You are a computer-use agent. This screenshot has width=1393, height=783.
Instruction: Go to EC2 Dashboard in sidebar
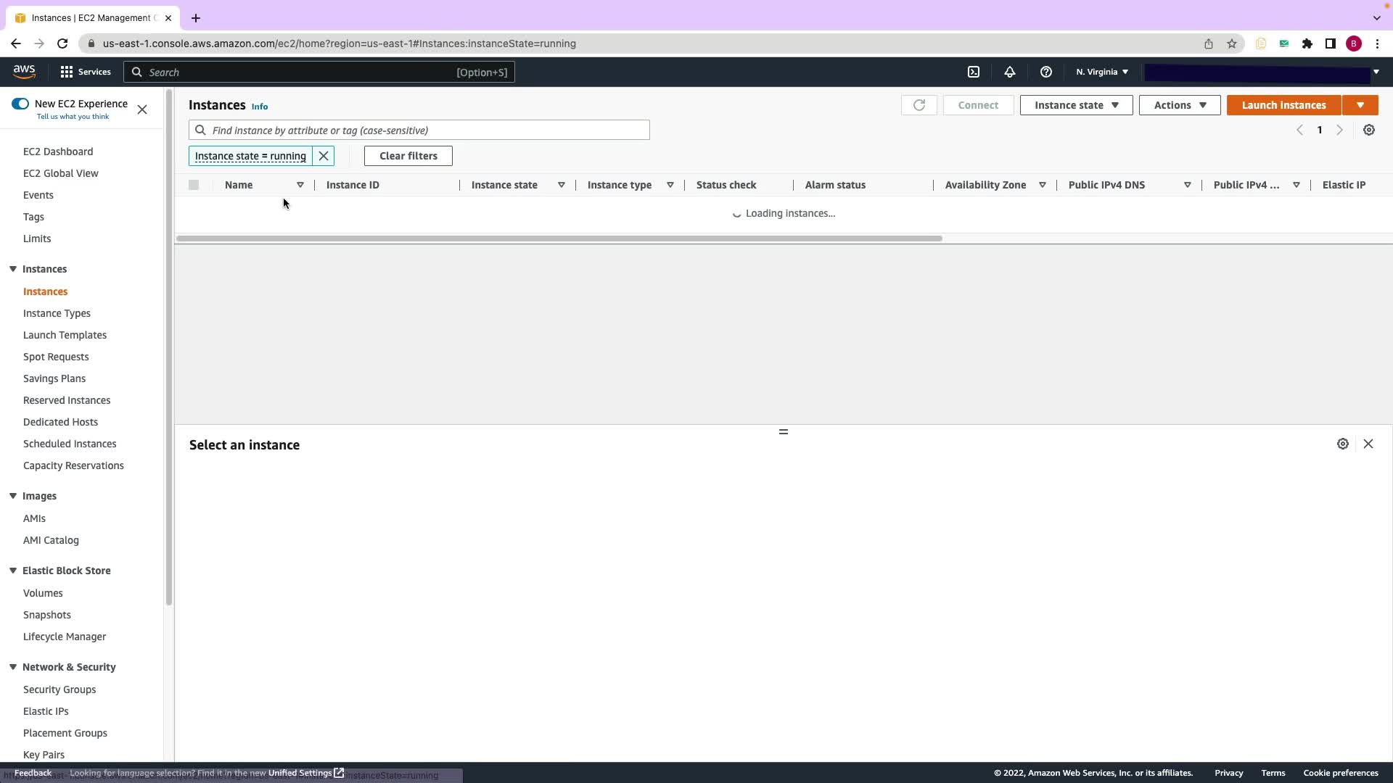point(58,152)
